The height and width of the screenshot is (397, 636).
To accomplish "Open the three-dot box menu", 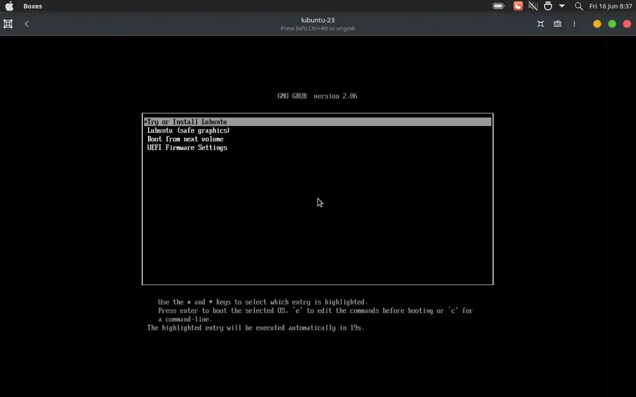I will coord(574,24).
